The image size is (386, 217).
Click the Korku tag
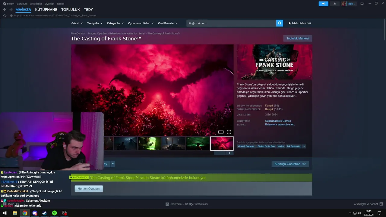pyautogui.click(x=281, y=146)
